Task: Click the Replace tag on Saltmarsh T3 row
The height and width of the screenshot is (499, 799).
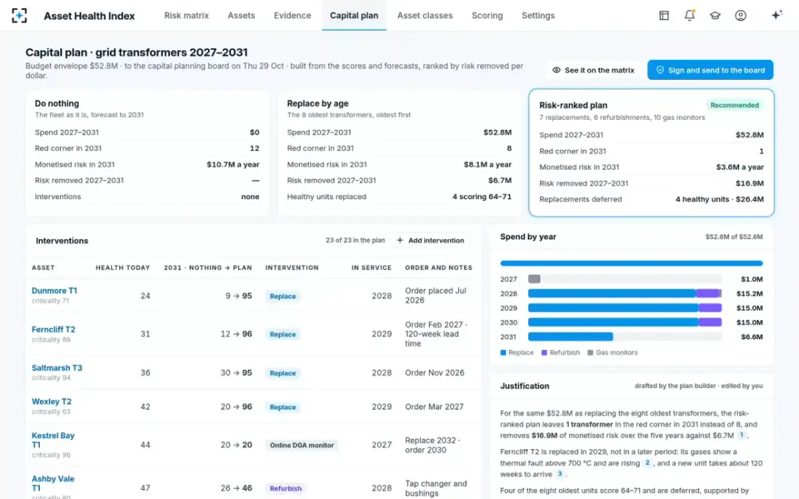Action: 283,373
